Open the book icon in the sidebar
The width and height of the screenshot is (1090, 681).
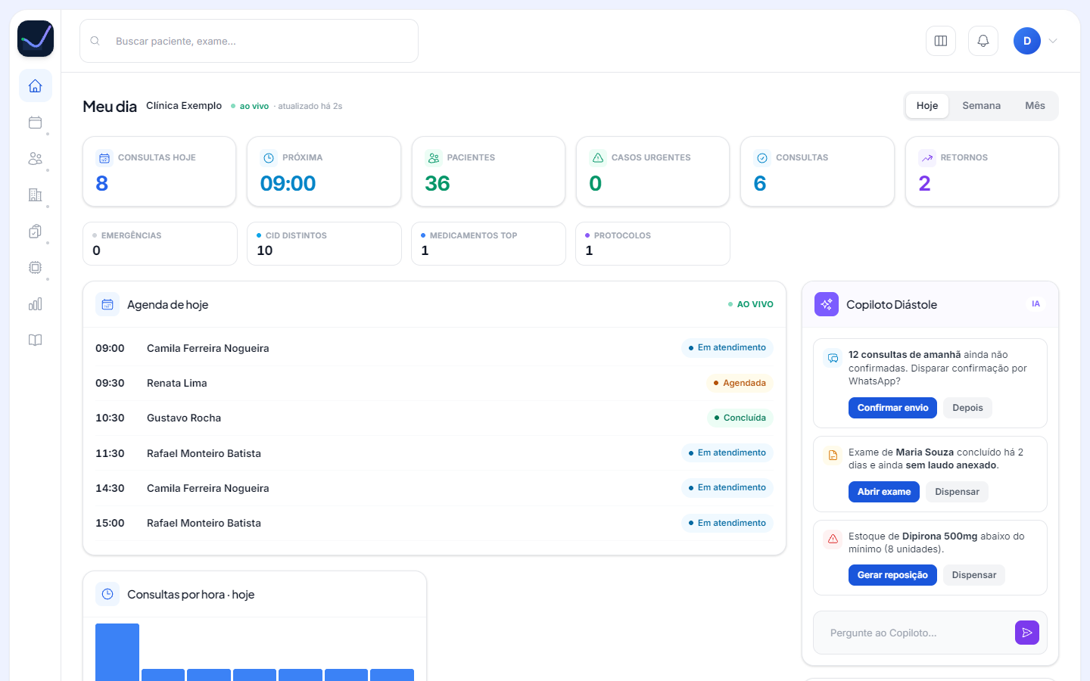pyautogui.click(x=36, y=340)
